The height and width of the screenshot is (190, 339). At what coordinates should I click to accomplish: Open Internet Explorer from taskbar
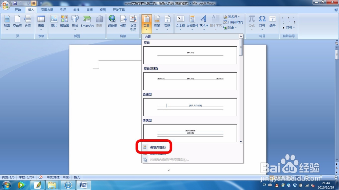tap(68, 185)
